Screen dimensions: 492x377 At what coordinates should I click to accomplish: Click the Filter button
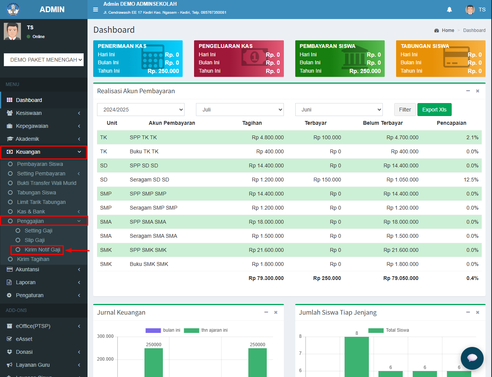coord(405,110)
